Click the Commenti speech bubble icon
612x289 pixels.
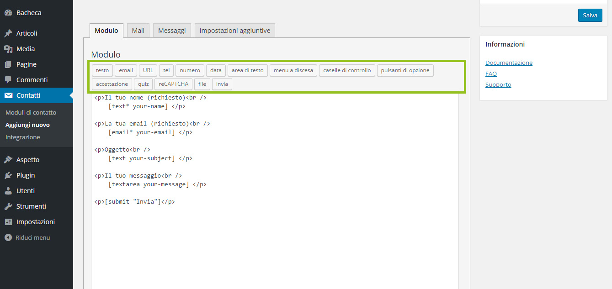tap(8, 80)
